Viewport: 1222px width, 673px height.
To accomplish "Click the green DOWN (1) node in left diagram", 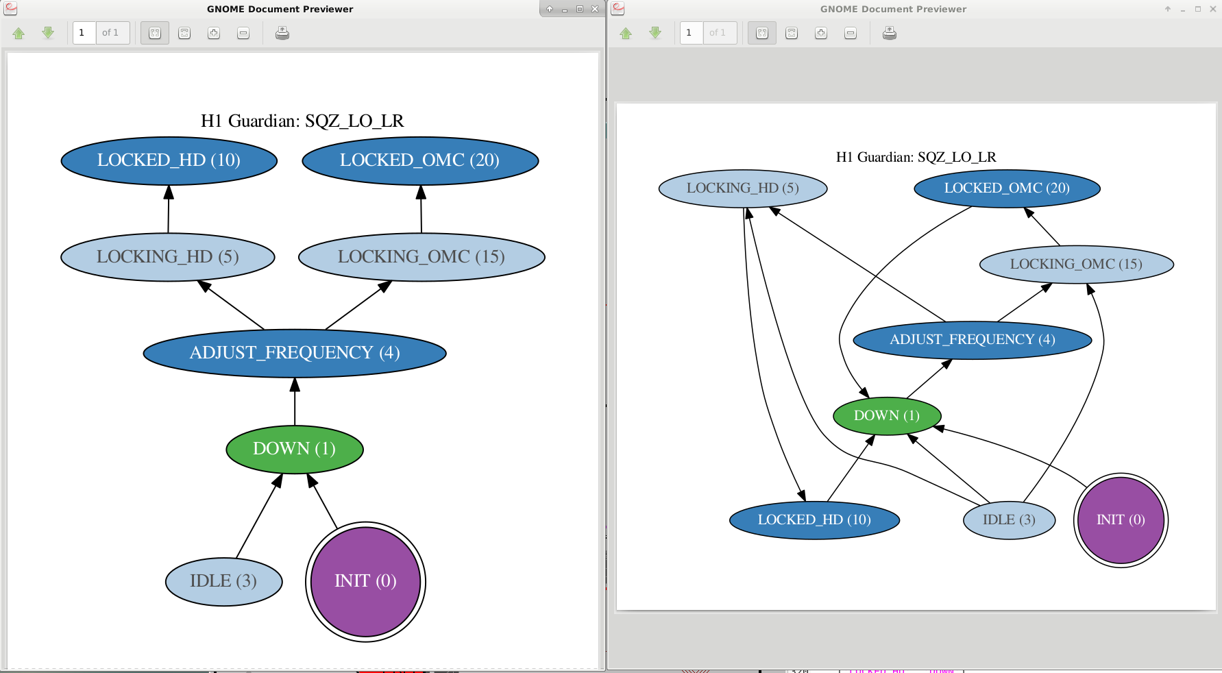I will click(295, 450).
